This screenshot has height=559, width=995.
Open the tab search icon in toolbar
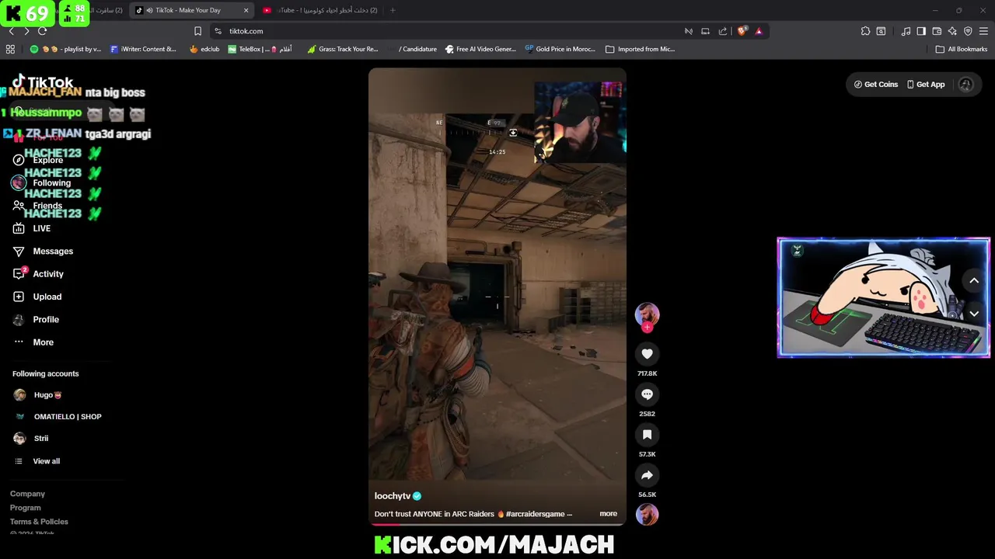881,31
